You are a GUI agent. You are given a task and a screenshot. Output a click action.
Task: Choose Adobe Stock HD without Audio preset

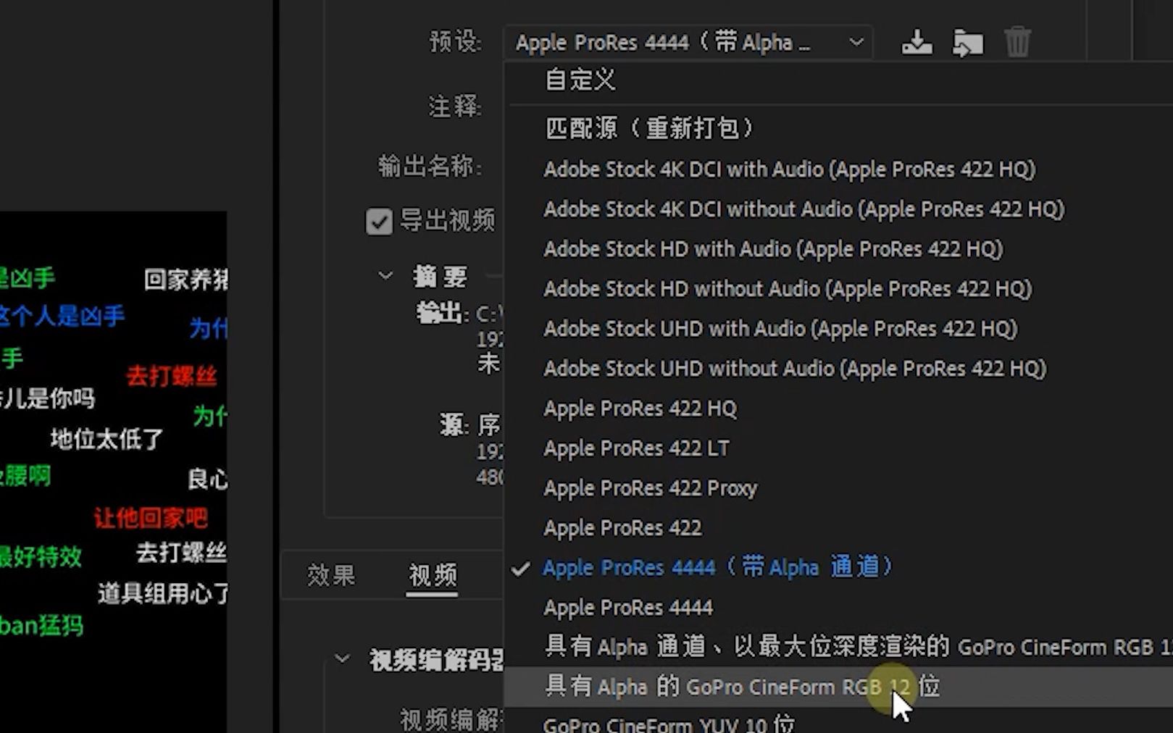pyautogui.click(x=838, y=289)
